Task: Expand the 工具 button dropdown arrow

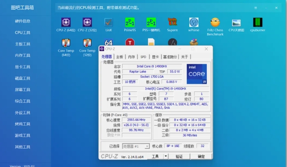Action: pos(166,156)
